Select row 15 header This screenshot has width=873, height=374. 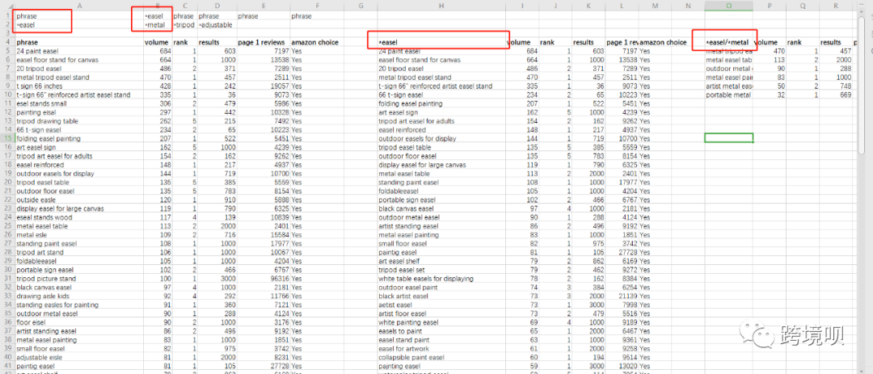pos(6,139)
